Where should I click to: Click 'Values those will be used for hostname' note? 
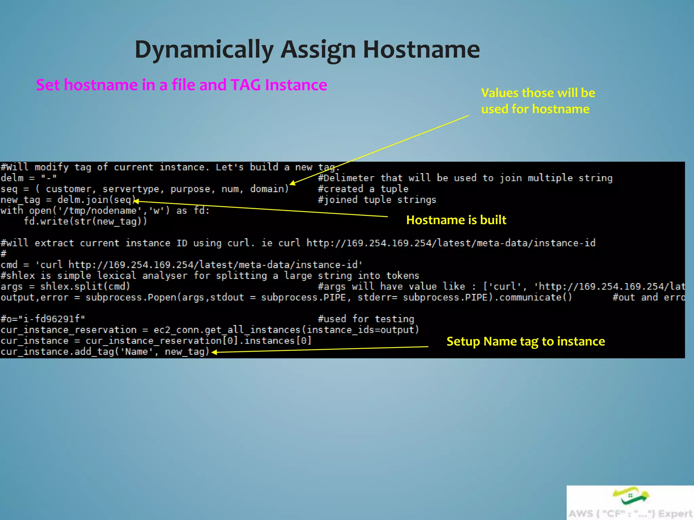(x=538, y=101)
